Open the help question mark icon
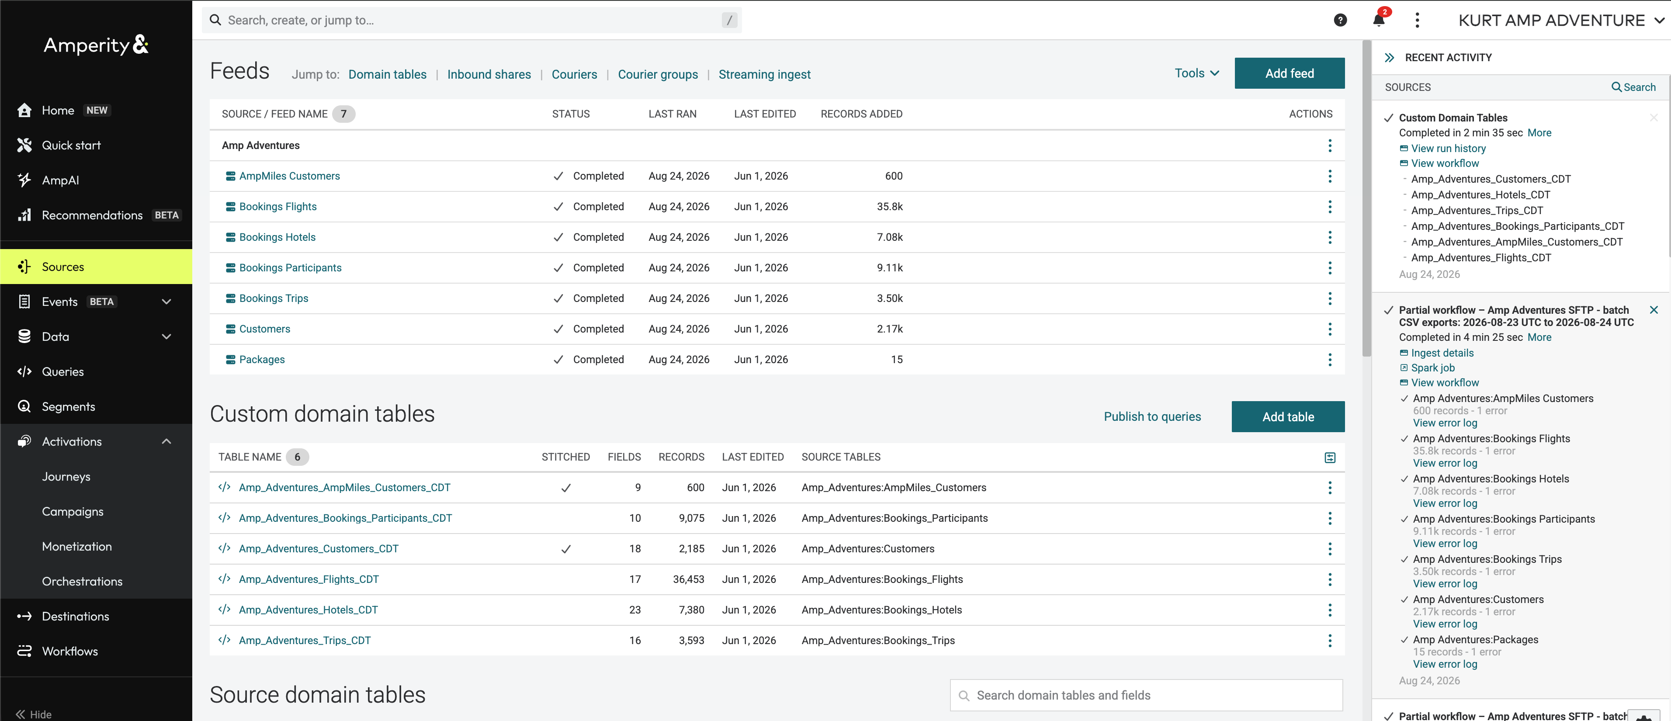 1340,20
